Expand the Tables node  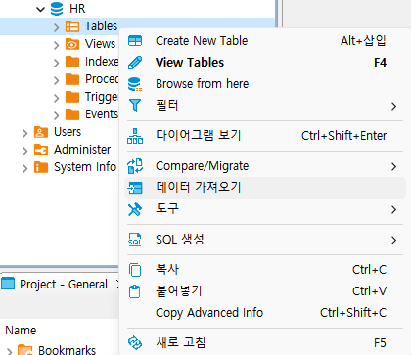click(x=56, y=27)
